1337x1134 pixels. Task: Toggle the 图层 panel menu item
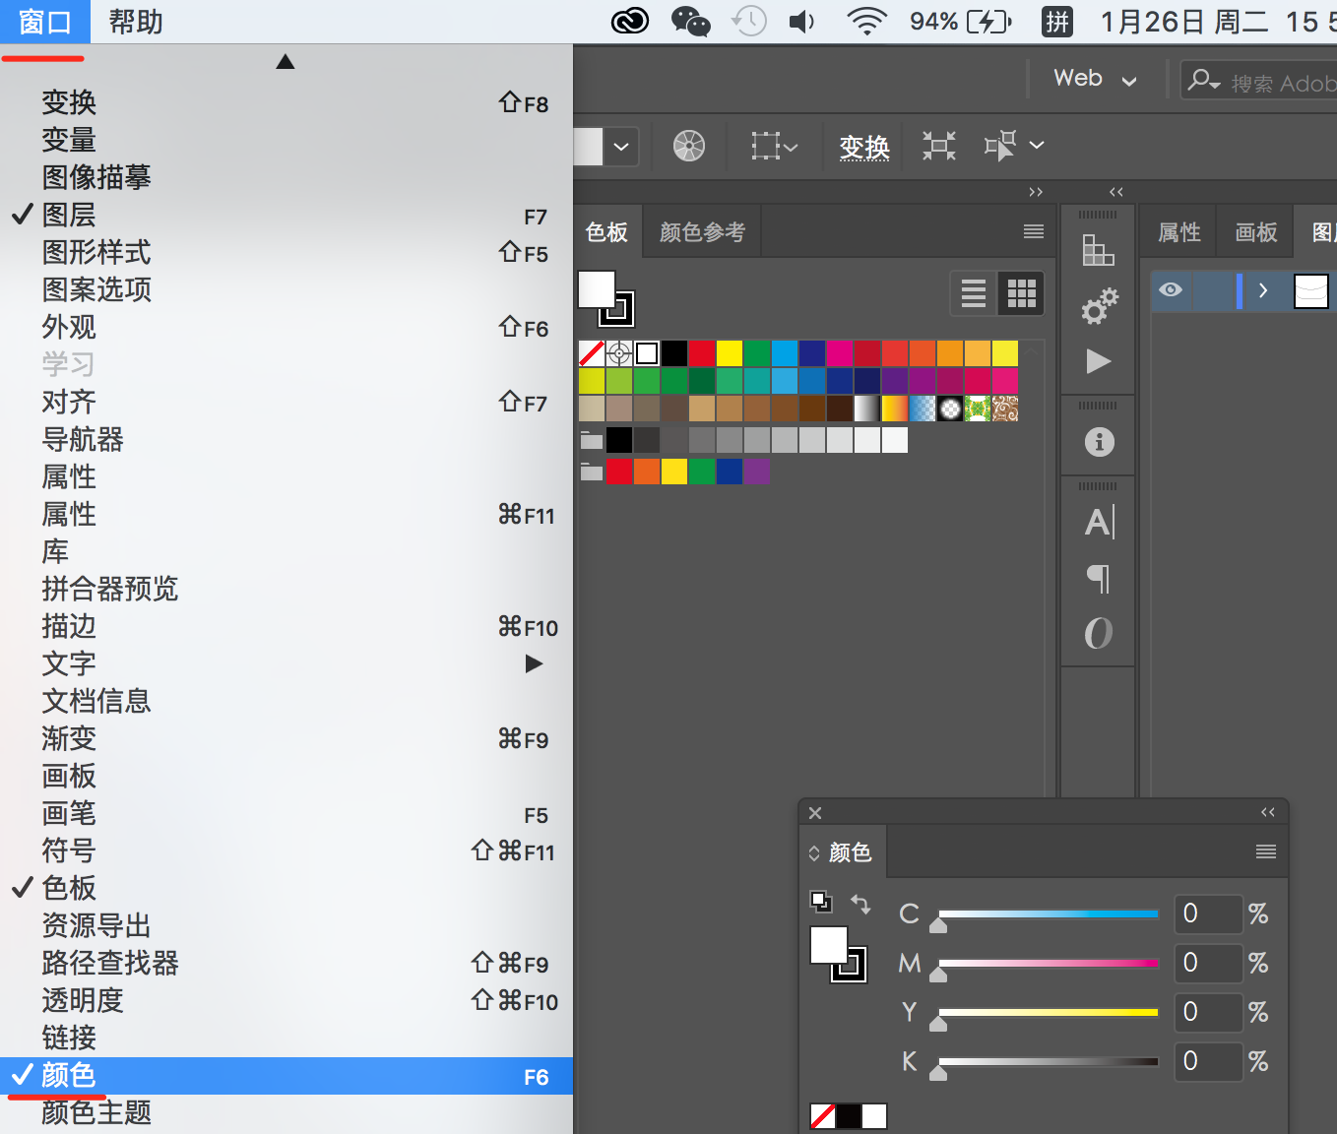coord(69,215)
